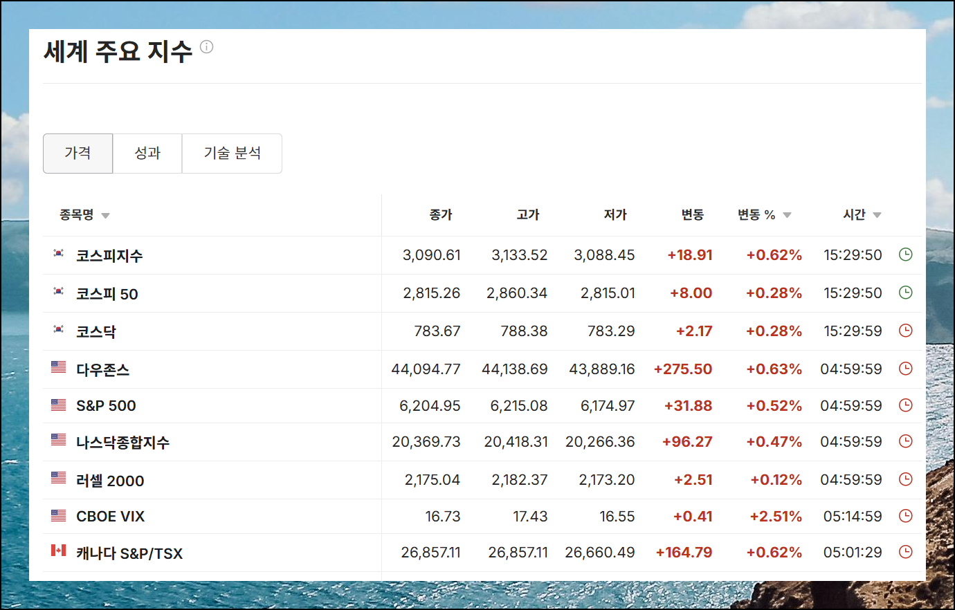Click the 러셀 2000 low value 2,173.20
The height and width of the screenshot is (610, 955).
[607, 480]
